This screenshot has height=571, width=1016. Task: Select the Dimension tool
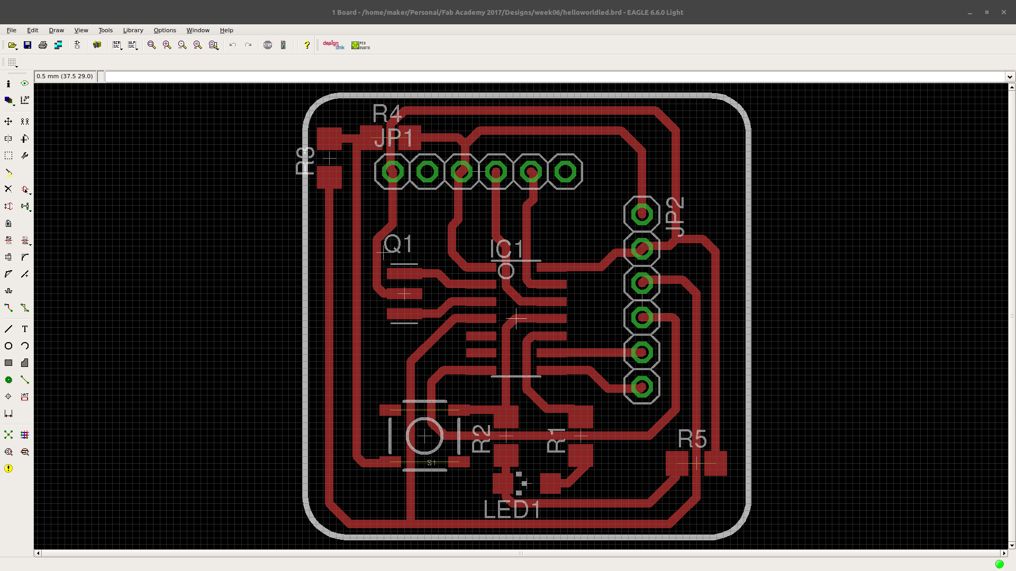[x=8, y=413]
